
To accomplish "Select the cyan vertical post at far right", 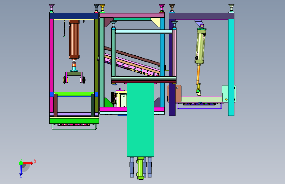I will pos(231,67).
